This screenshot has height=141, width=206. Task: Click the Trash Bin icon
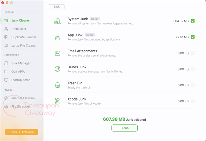58,85
